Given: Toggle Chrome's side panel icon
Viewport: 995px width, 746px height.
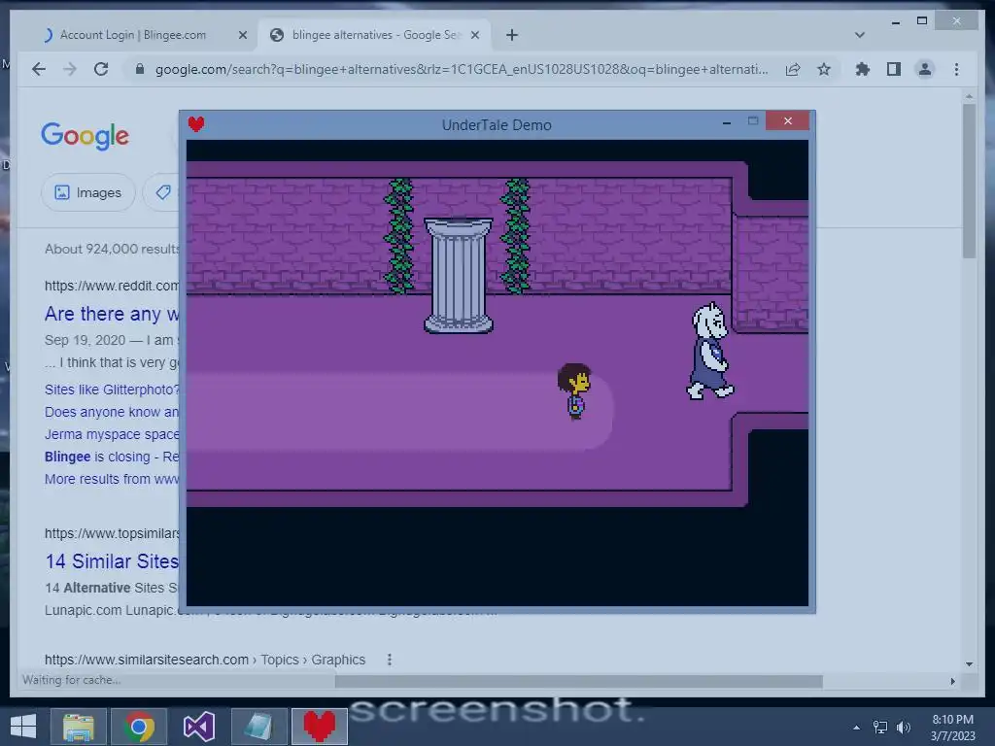Looking at the screenshot, I should (894, 69).
